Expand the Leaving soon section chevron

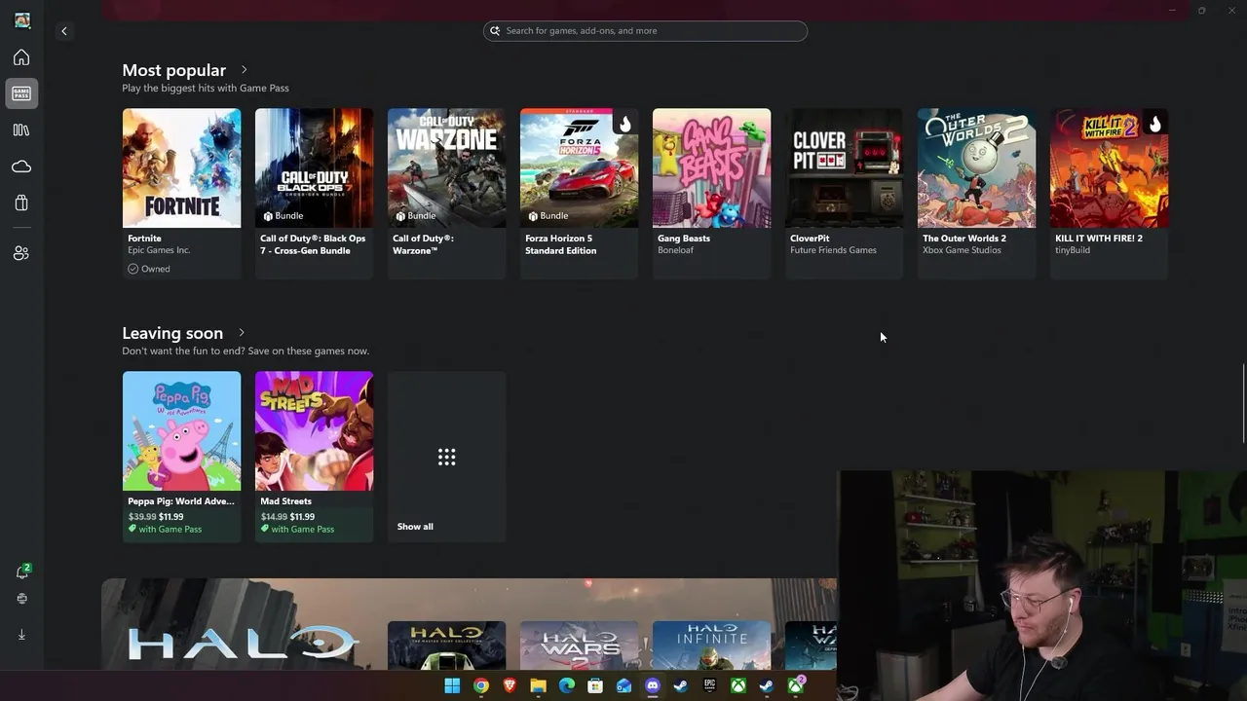[x=242, y=333]
